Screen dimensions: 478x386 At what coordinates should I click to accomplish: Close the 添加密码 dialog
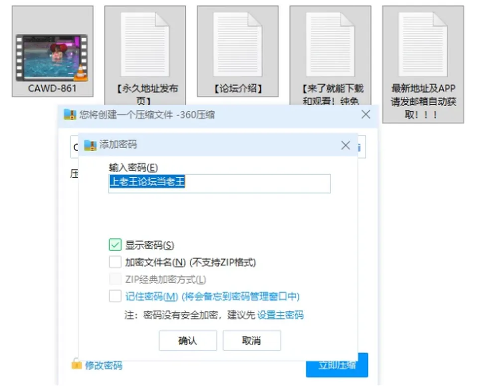346,145
